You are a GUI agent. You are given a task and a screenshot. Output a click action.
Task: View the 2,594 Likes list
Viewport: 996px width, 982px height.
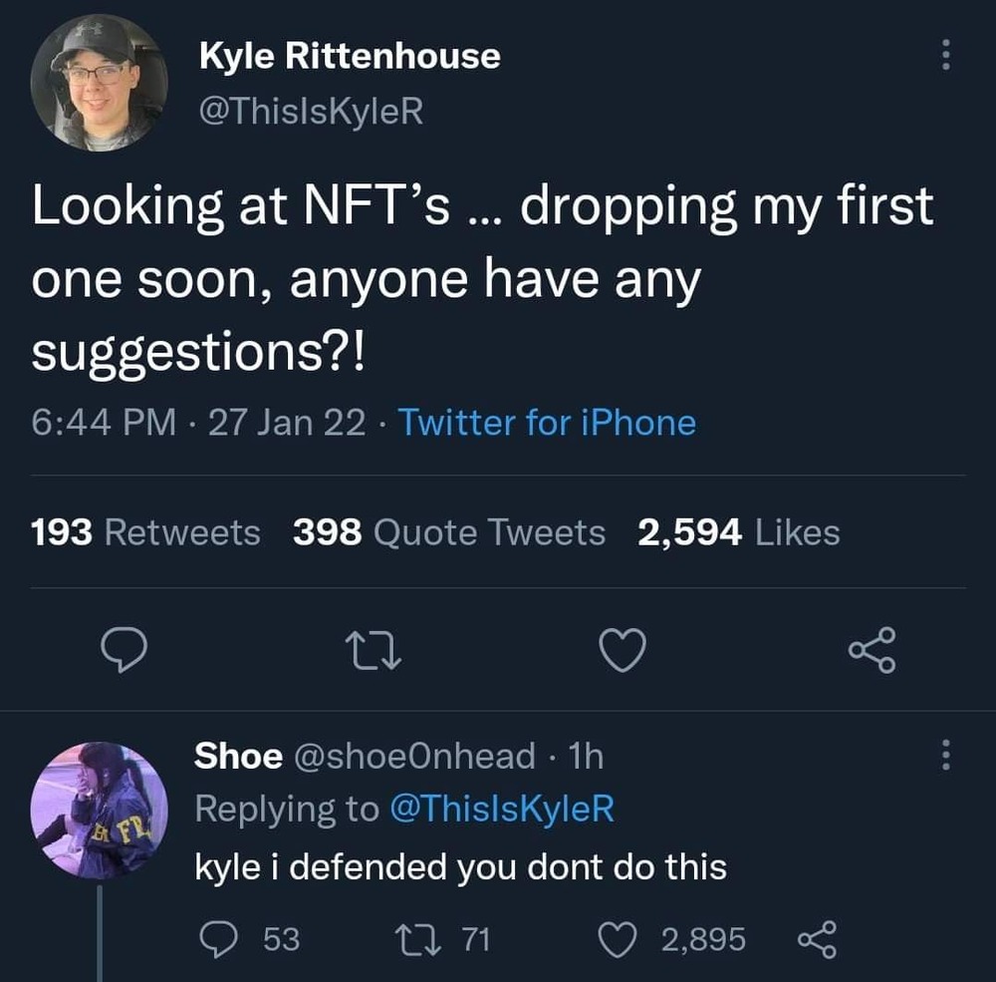pyautogui.click(x=739, y=533)
